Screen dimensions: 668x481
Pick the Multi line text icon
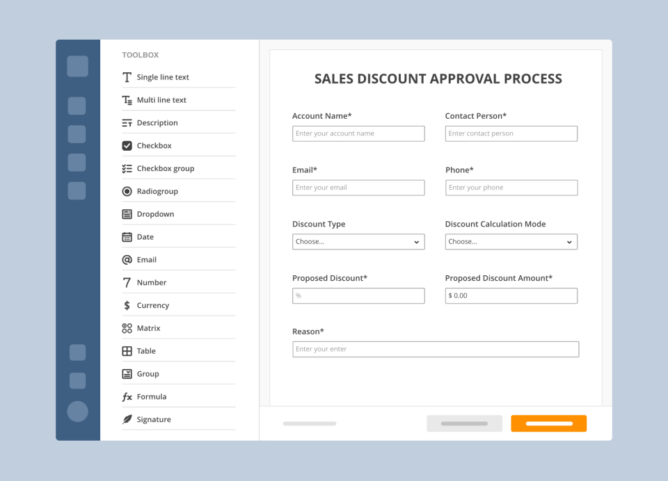127,100
